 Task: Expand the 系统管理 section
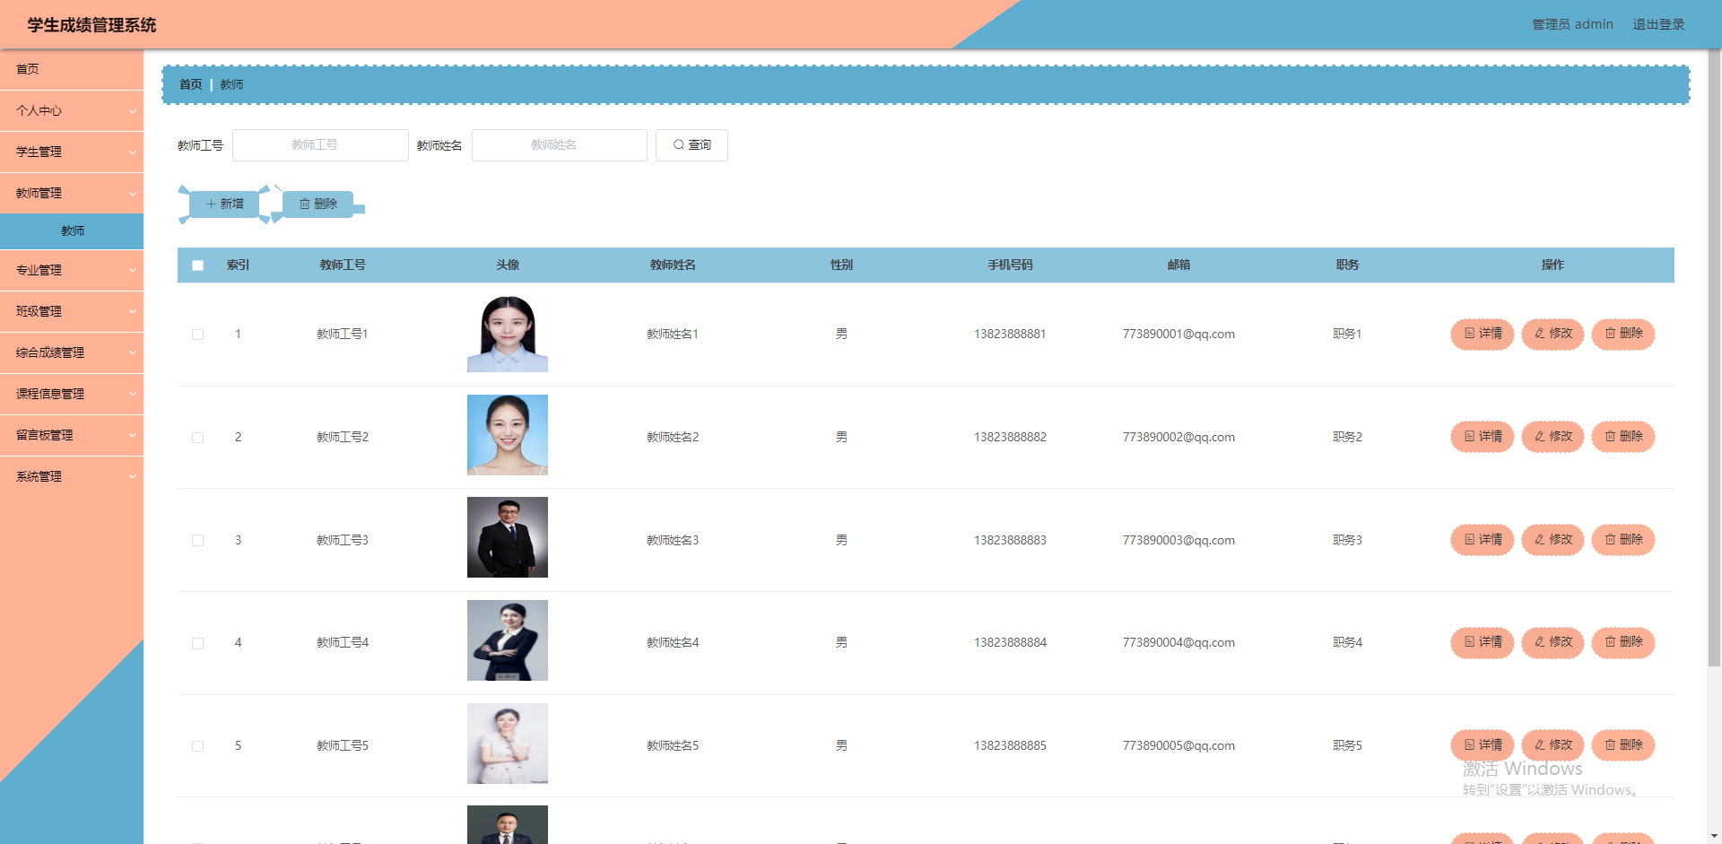(x=72, y=476)
